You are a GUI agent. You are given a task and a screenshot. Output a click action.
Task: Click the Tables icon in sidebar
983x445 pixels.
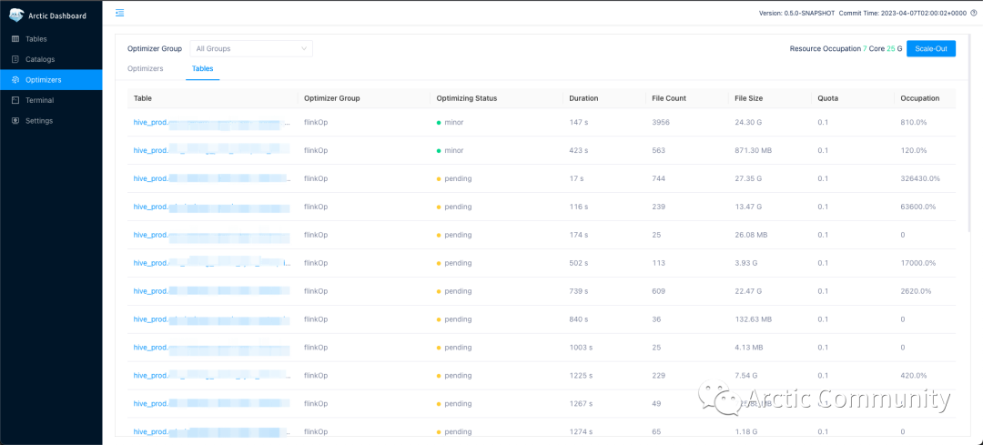coord(15,39)
